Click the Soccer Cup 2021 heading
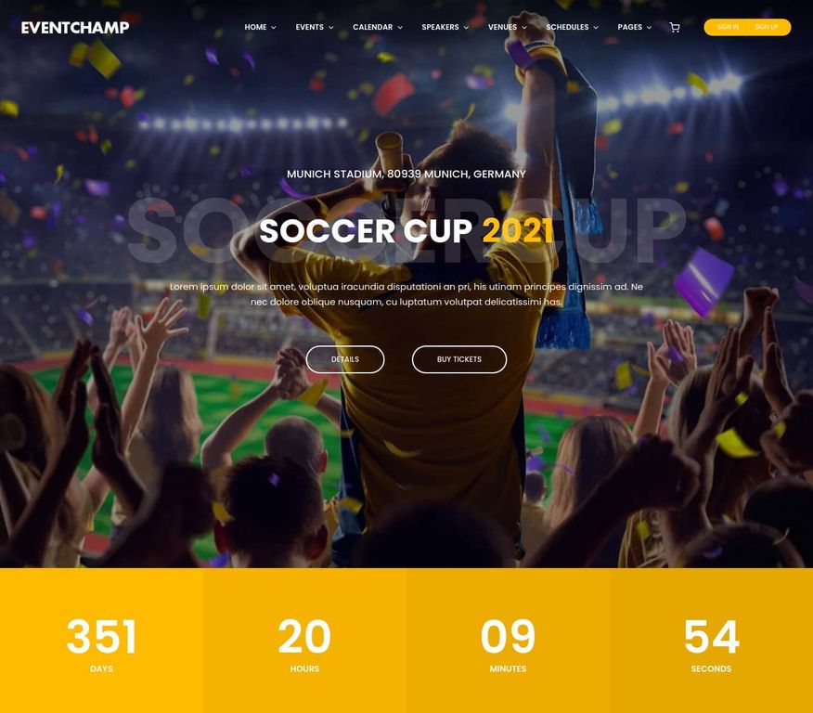This screenshot has height=713, width=813. pos(406,231)
